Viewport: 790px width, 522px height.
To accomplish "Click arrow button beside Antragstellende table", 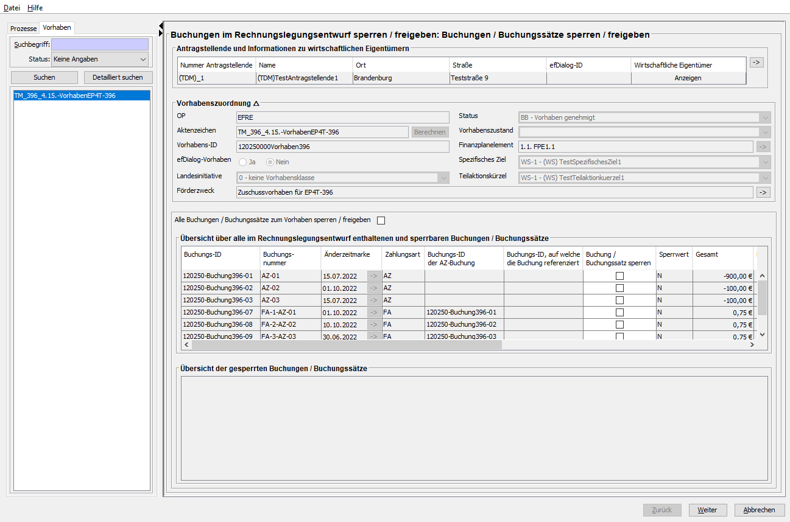I will coord(756,63).
